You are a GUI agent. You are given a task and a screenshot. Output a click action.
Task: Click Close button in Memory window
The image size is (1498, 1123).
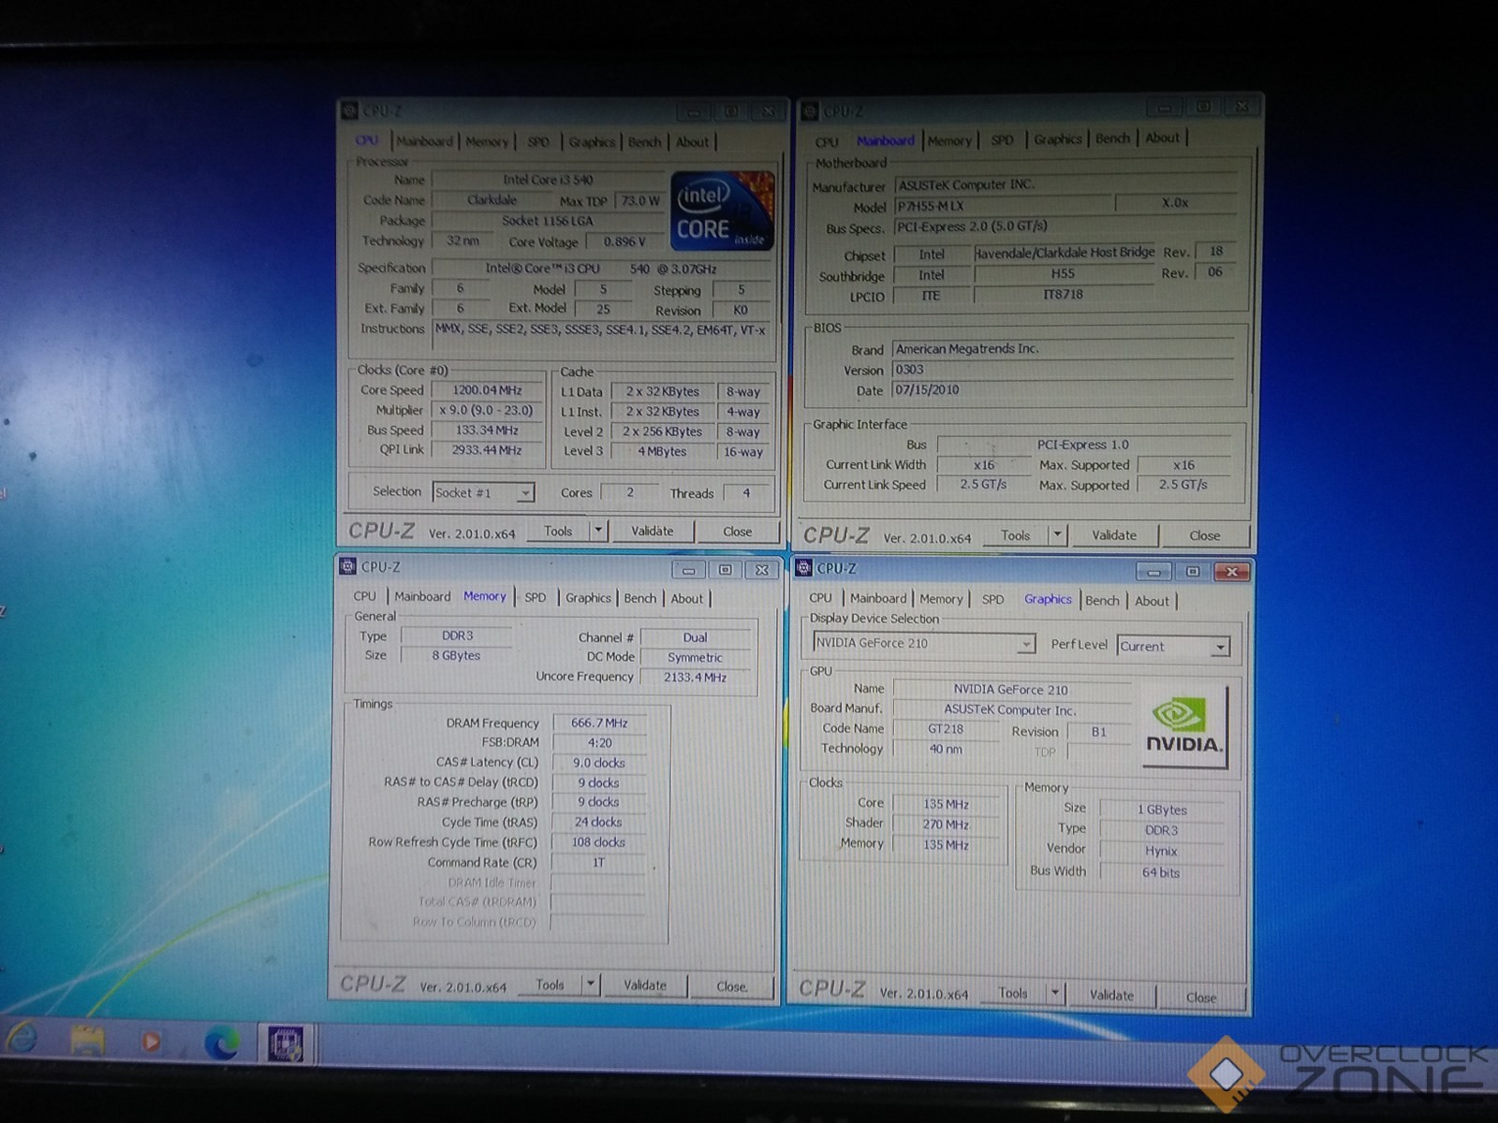pos(731,986)
